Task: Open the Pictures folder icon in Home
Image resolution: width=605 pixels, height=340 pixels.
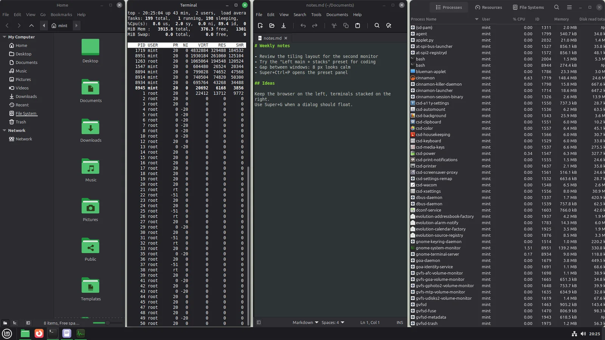Action: 90,207
